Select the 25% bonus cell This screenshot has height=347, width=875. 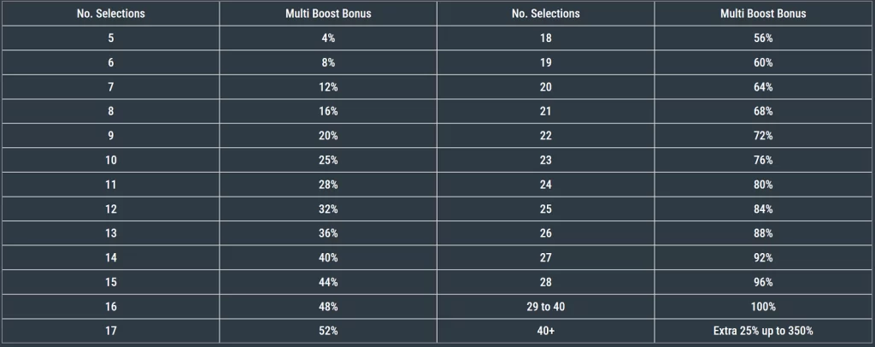coord(328,160)
